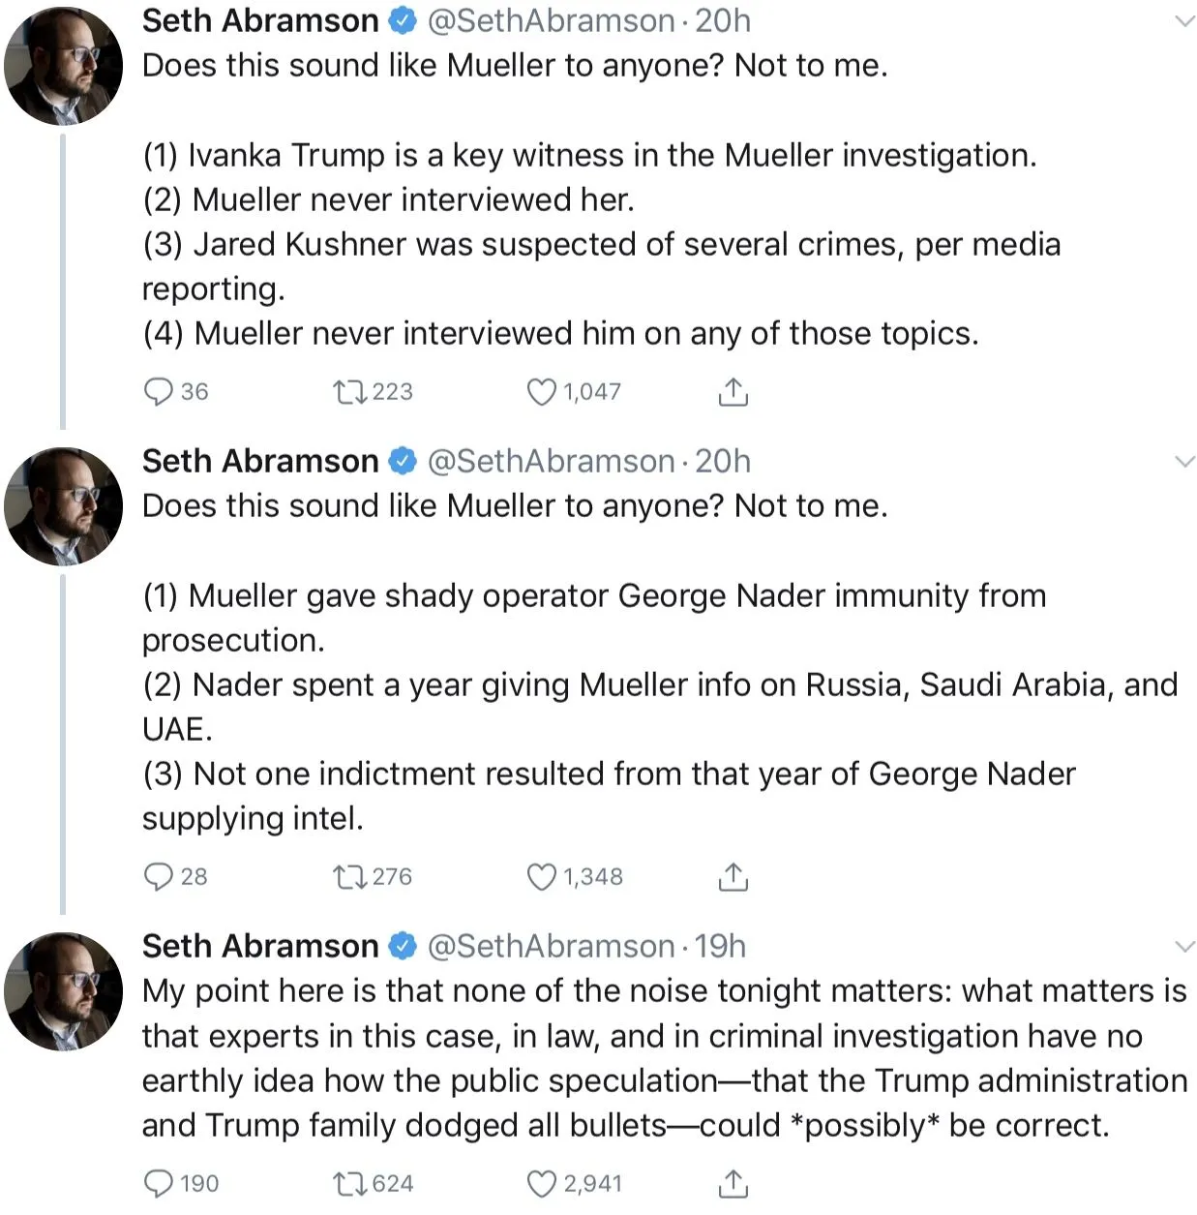
Task: Open Seth Abramson's name on second tweet
Action: tap(260, 461)
